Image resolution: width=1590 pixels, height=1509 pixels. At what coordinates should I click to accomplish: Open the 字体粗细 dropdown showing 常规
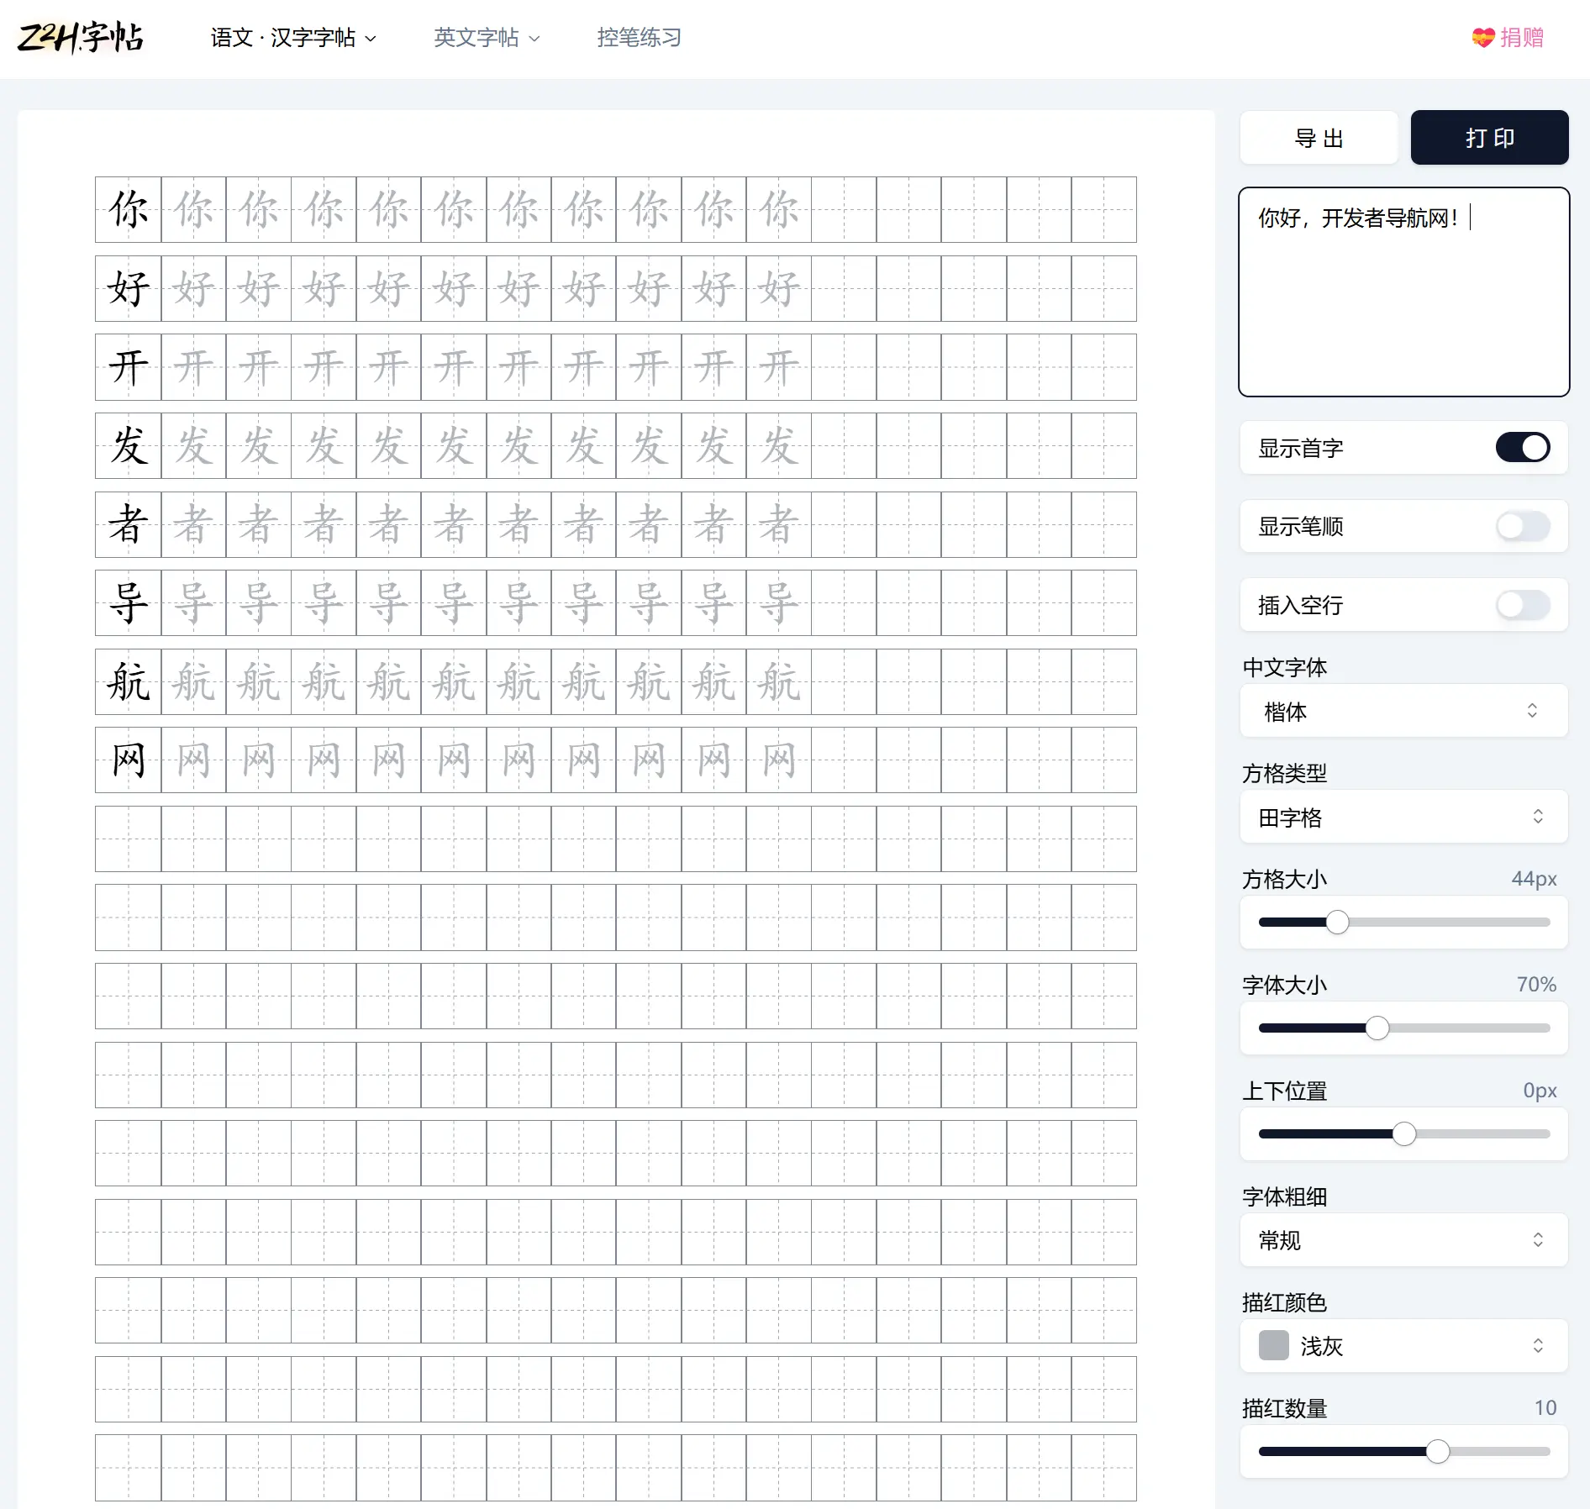click(1403, 1240)
